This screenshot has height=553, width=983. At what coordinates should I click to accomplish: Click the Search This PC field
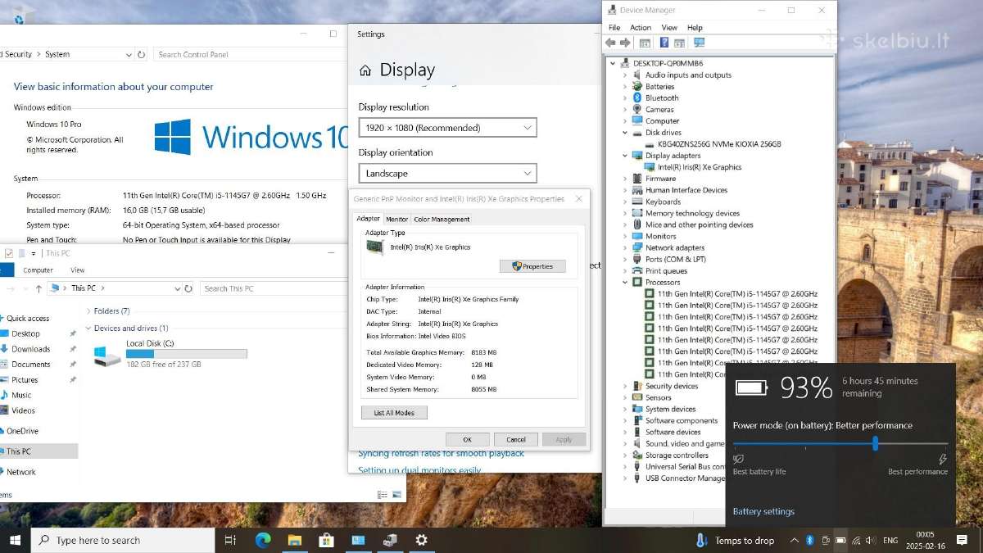pyautogui.click(x=274, y=288)
